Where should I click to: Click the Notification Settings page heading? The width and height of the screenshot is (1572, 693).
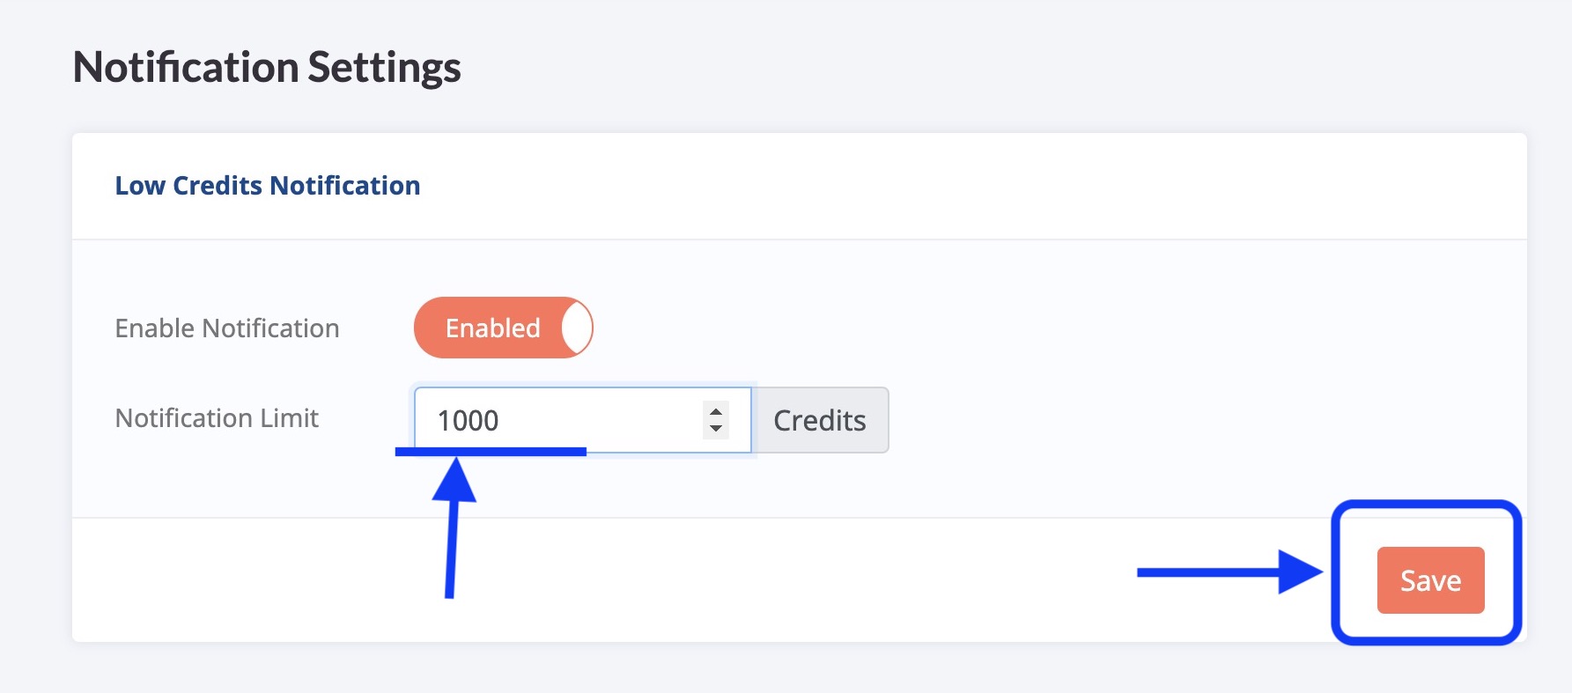(267, 67)
